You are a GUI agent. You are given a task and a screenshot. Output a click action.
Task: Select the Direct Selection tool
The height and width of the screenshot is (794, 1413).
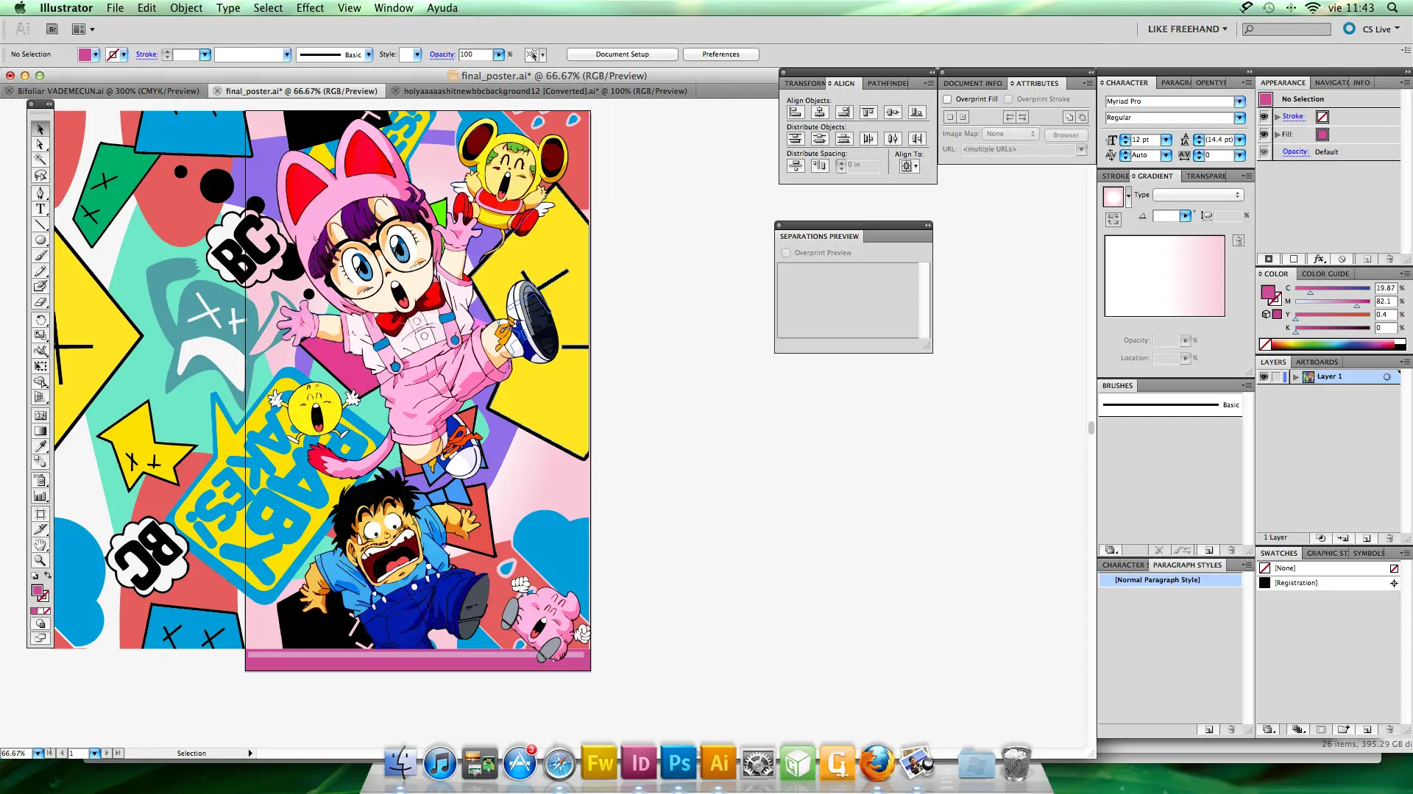(x=40, y=145)
